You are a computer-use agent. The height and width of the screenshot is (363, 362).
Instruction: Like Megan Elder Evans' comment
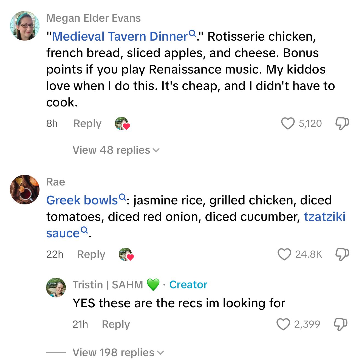(288, 123)
